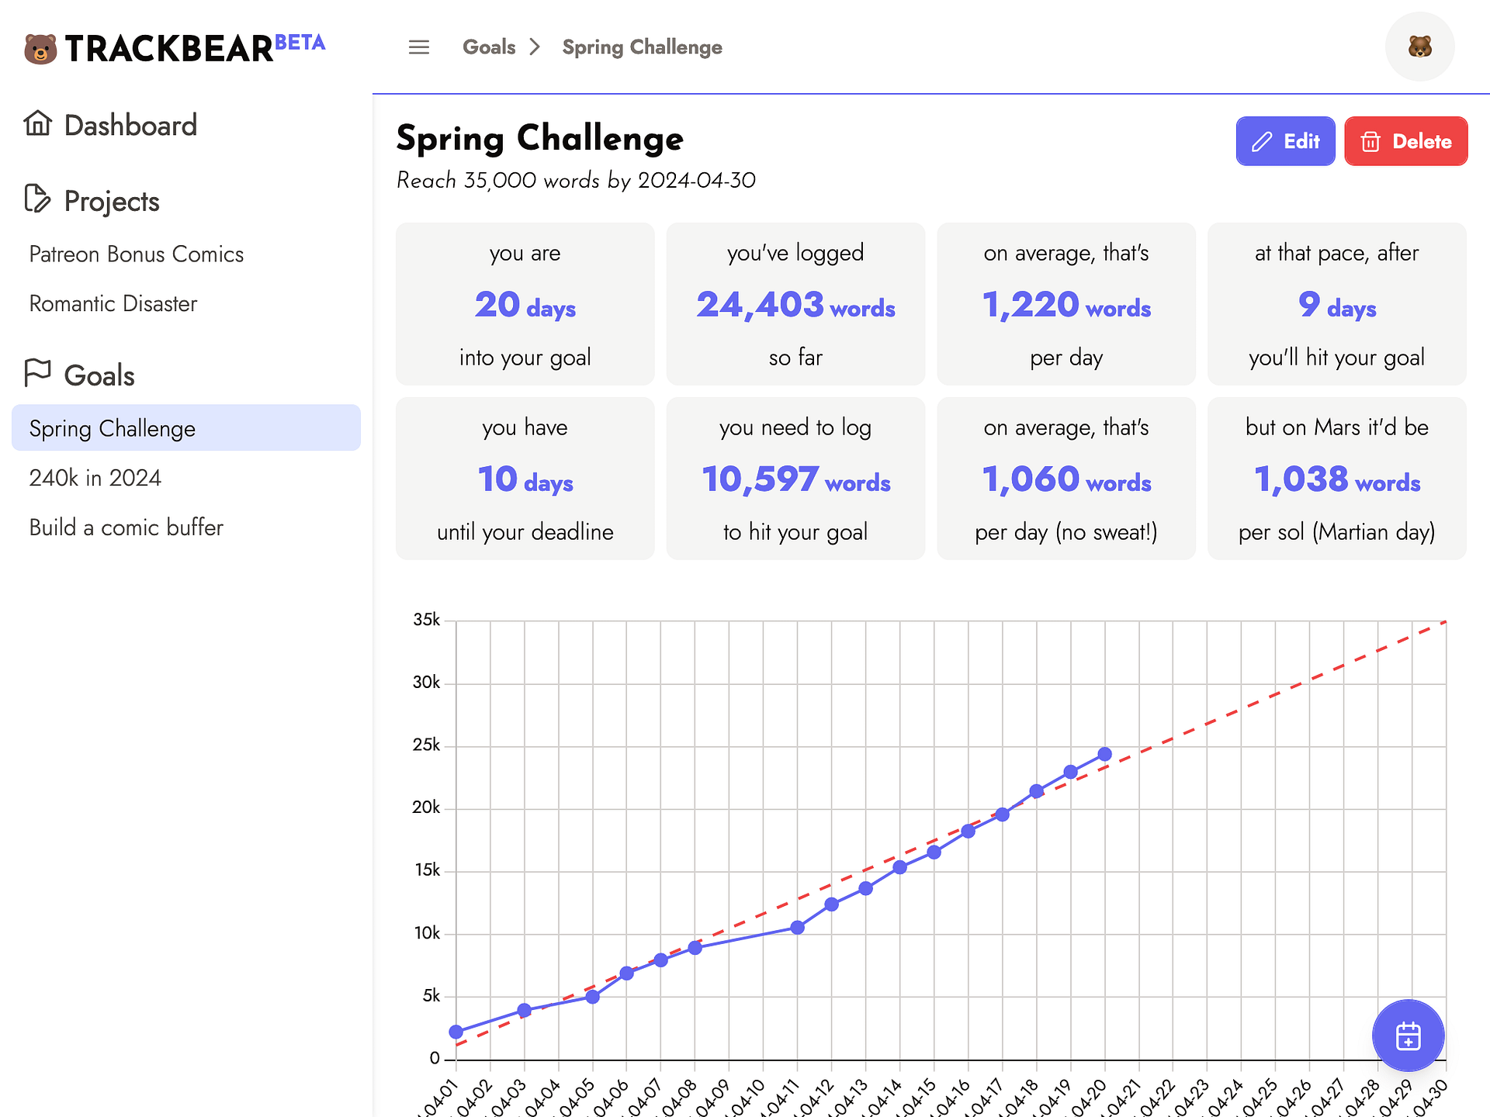Select Build a comic buffer goal

[x=126, y=527]
